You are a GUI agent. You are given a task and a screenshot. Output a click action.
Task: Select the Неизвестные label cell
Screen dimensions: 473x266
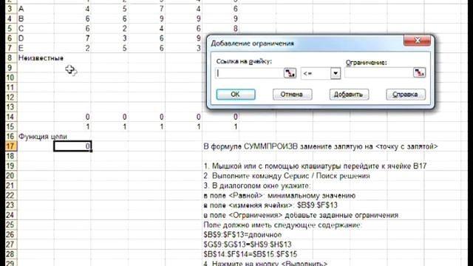41,58
